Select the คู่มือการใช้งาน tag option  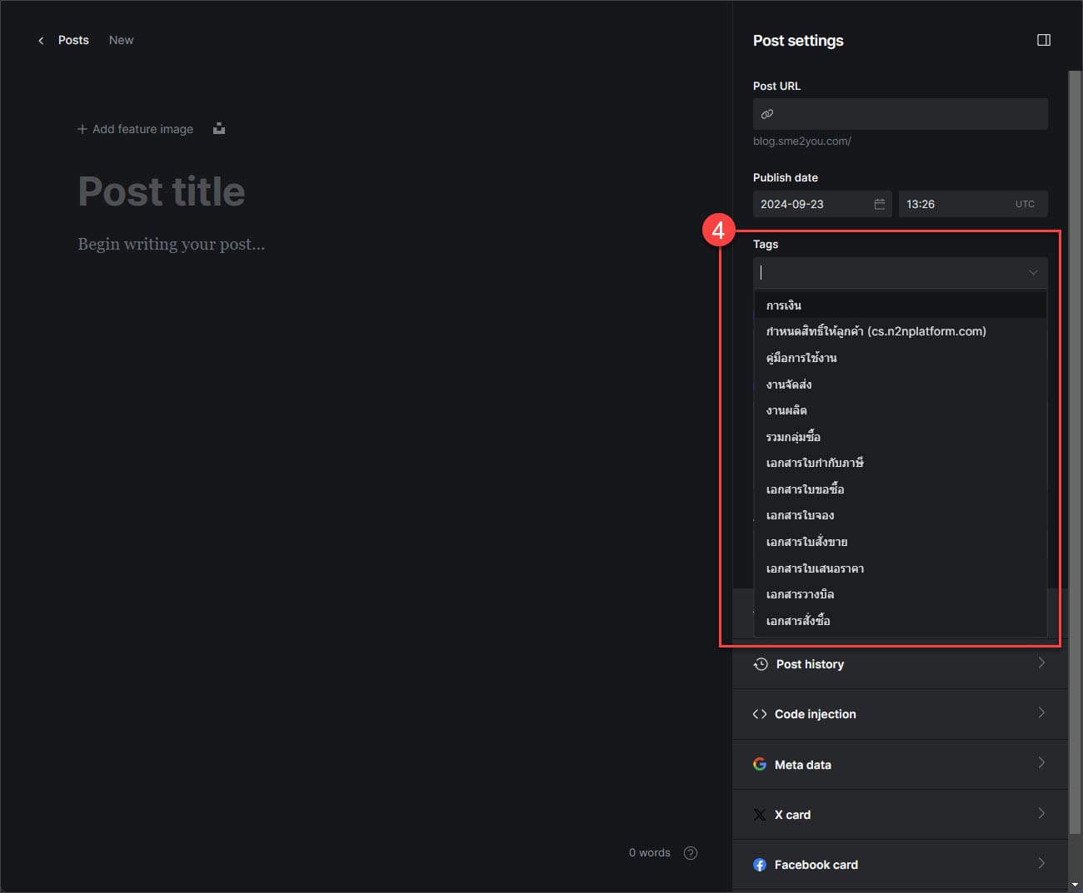coord(801,358)
